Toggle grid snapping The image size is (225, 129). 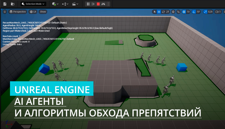tap(184, 12)
